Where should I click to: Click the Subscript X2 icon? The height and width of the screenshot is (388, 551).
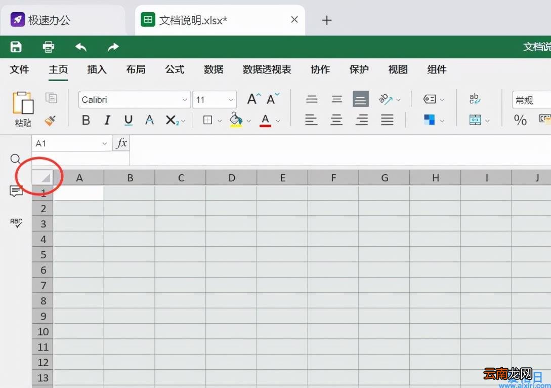(172, 121)
